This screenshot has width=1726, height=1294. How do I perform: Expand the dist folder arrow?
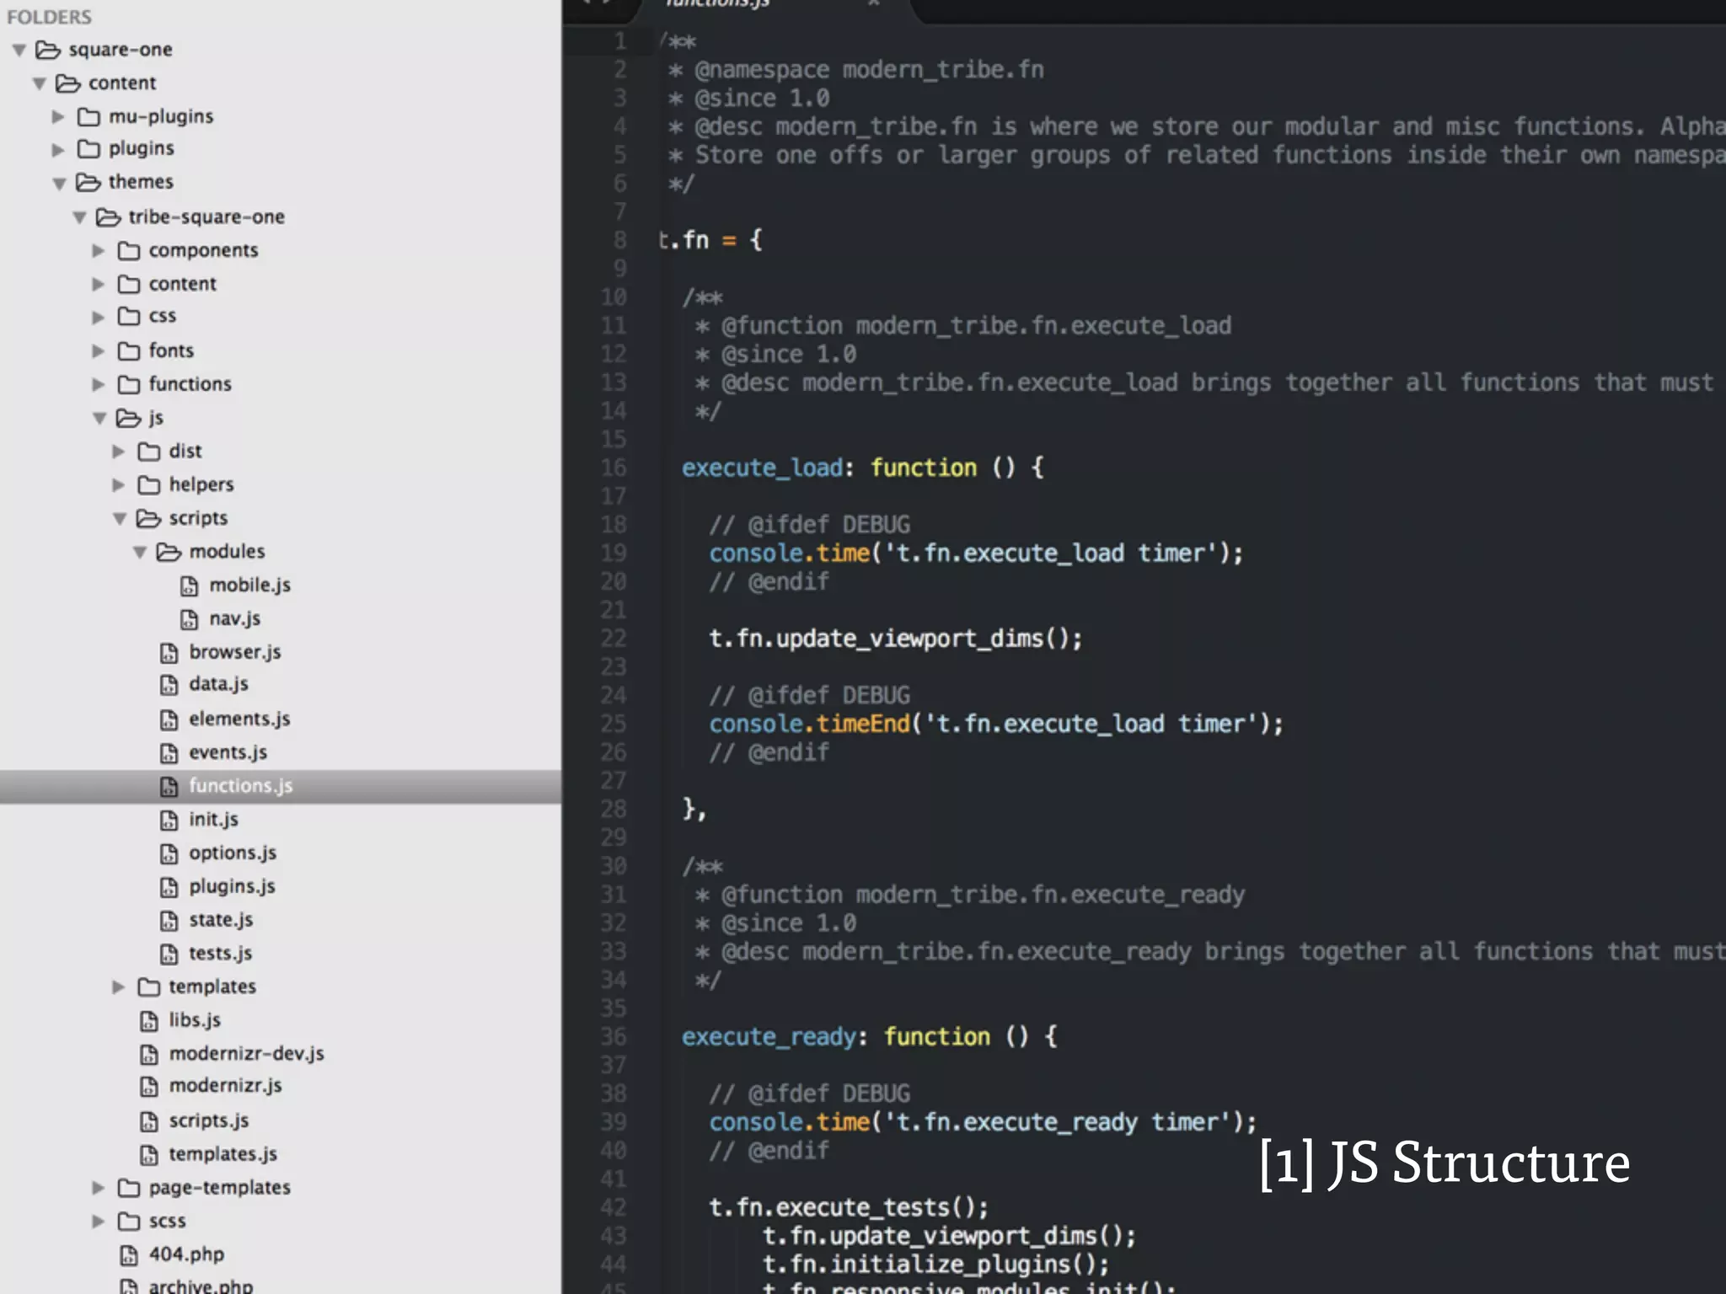pos(119,452)
